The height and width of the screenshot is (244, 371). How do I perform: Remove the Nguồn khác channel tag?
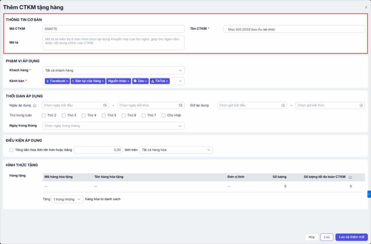[129, 81]
